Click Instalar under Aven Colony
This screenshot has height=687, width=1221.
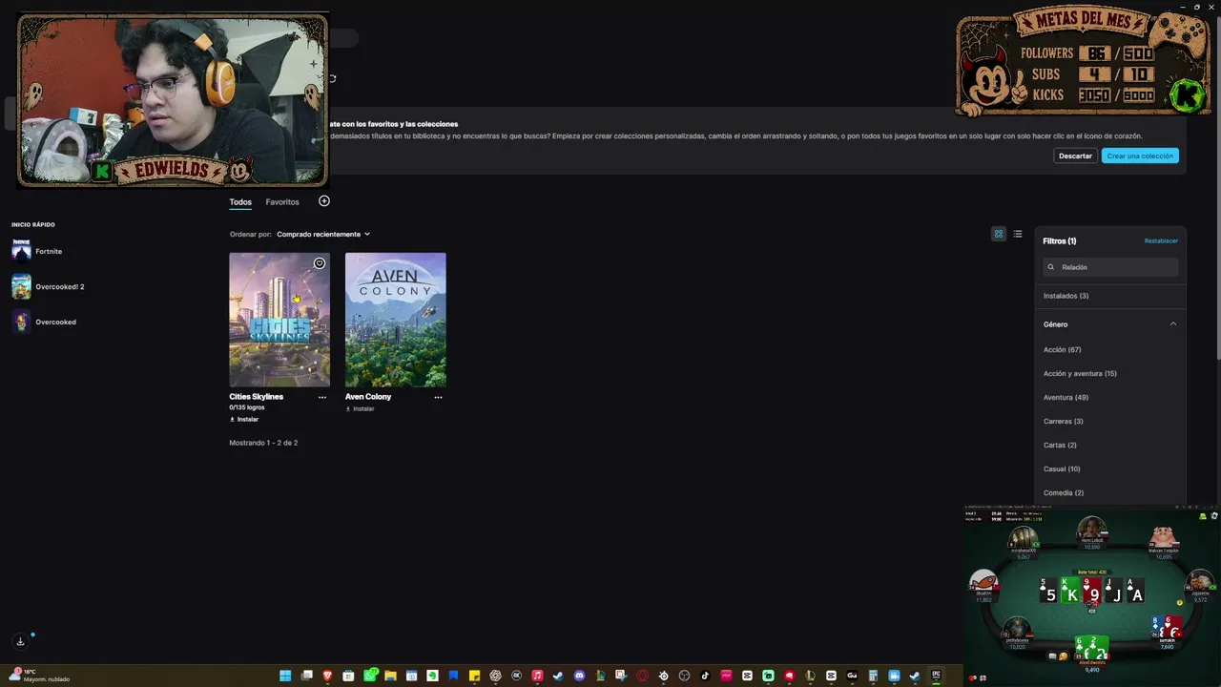360,408
